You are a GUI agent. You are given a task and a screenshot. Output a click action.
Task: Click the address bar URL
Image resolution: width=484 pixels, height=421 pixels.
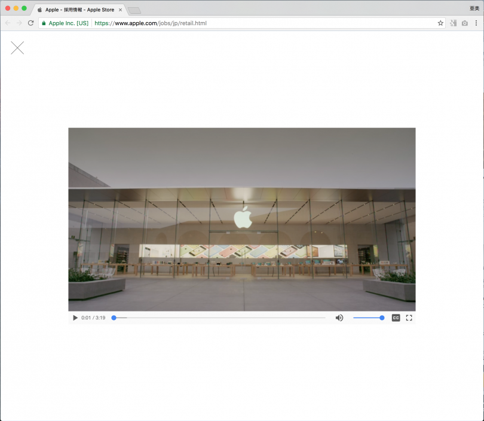pos(151,23)
